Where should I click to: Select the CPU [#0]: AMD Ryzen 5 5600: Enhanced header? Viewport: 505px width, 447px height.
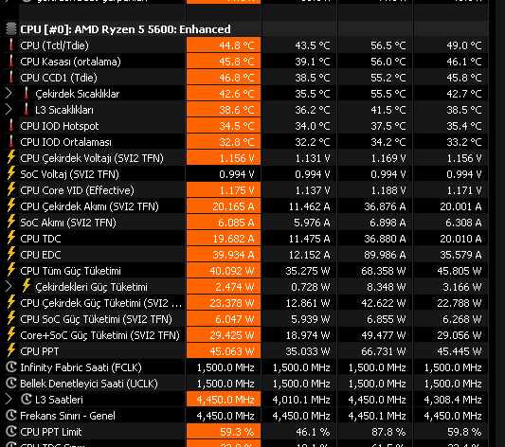tap(125, 29)
